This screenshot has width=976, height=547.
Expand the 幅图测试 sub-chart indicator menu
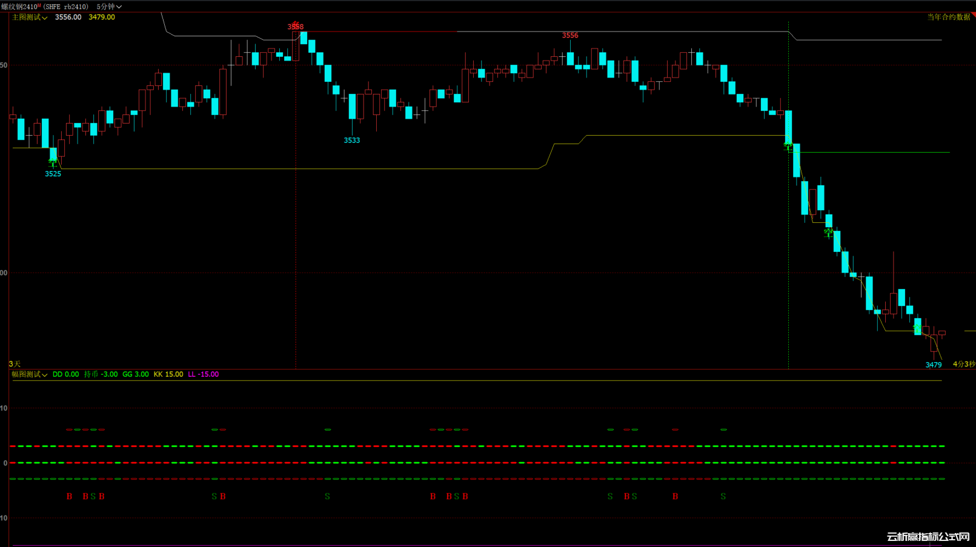pyautogui.click(x=30, y=374)
